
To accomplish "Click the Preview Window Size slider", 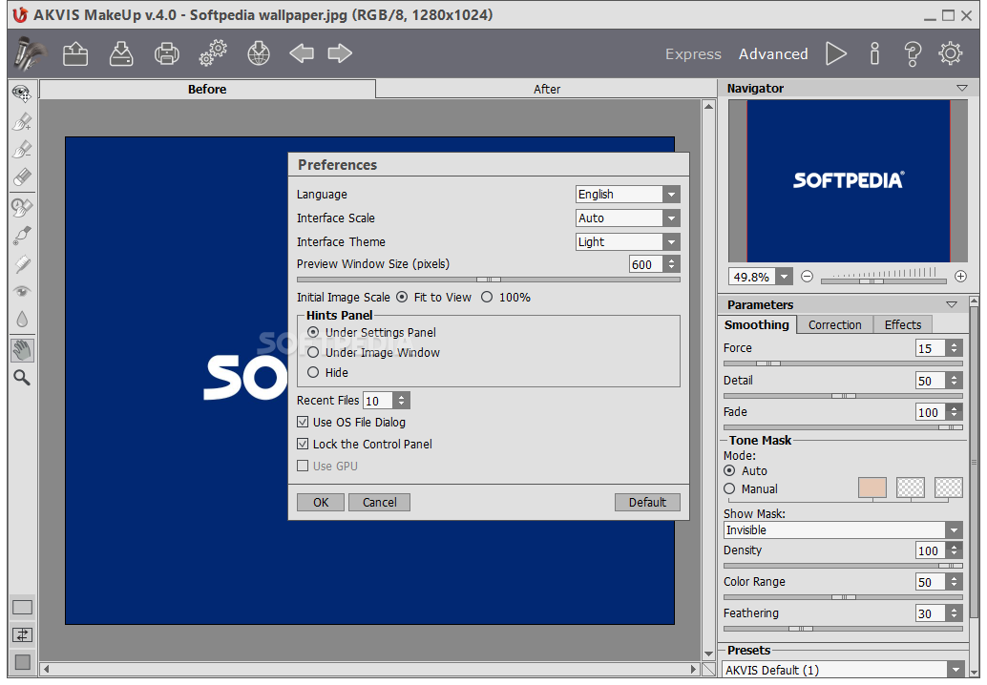I will coord(489,280).
